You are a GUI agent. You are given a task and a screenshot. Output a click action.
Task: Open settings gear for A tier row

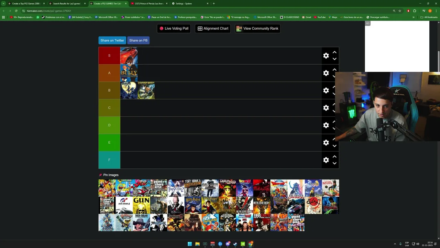326,73
